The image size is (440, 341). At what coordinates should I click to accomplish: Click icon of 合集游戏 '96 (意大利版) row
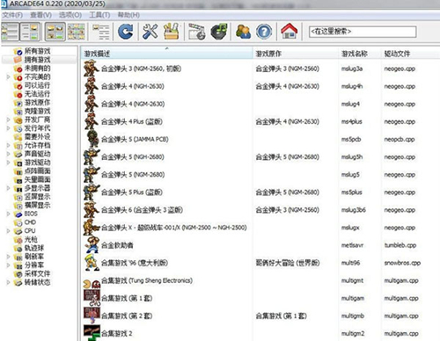point(92,263)
